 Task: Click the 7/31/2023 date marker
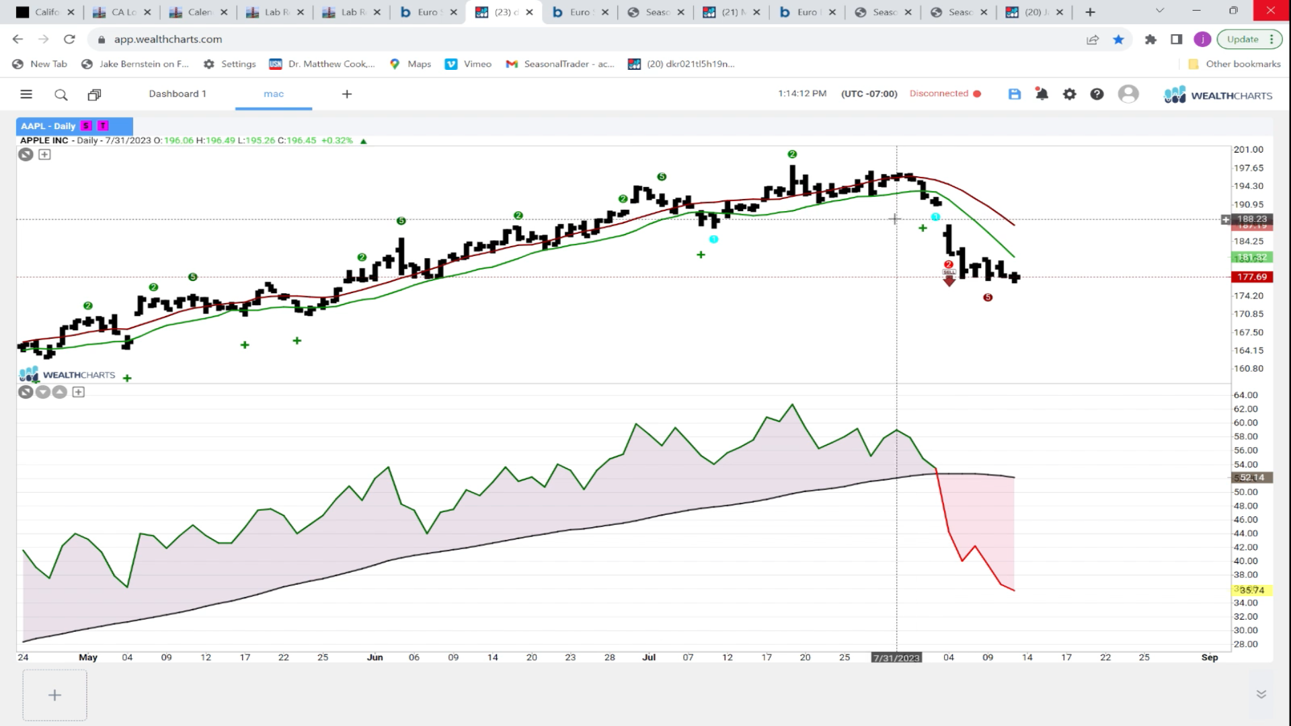coord(896,657)
